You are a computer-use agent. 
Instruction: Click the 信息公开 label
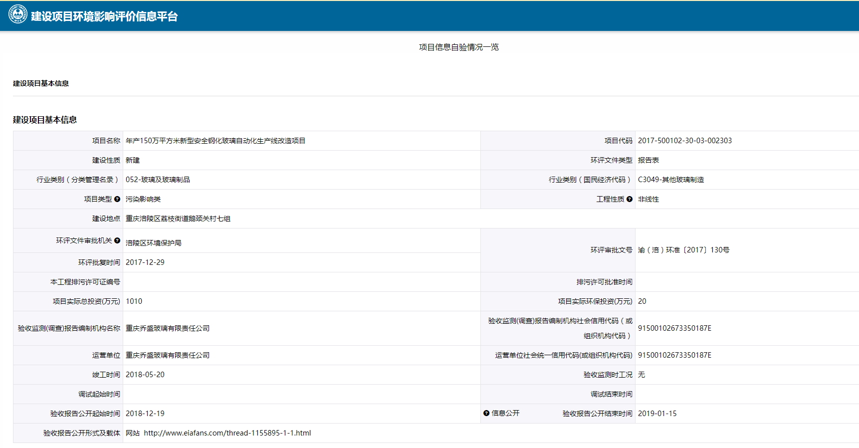click(506, 413)
